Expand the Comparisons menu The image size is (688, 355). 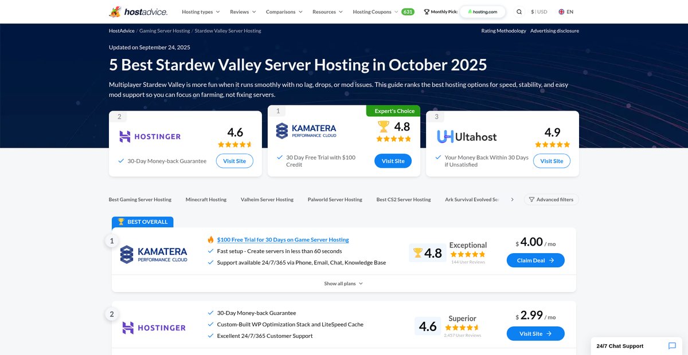point(284,11)
